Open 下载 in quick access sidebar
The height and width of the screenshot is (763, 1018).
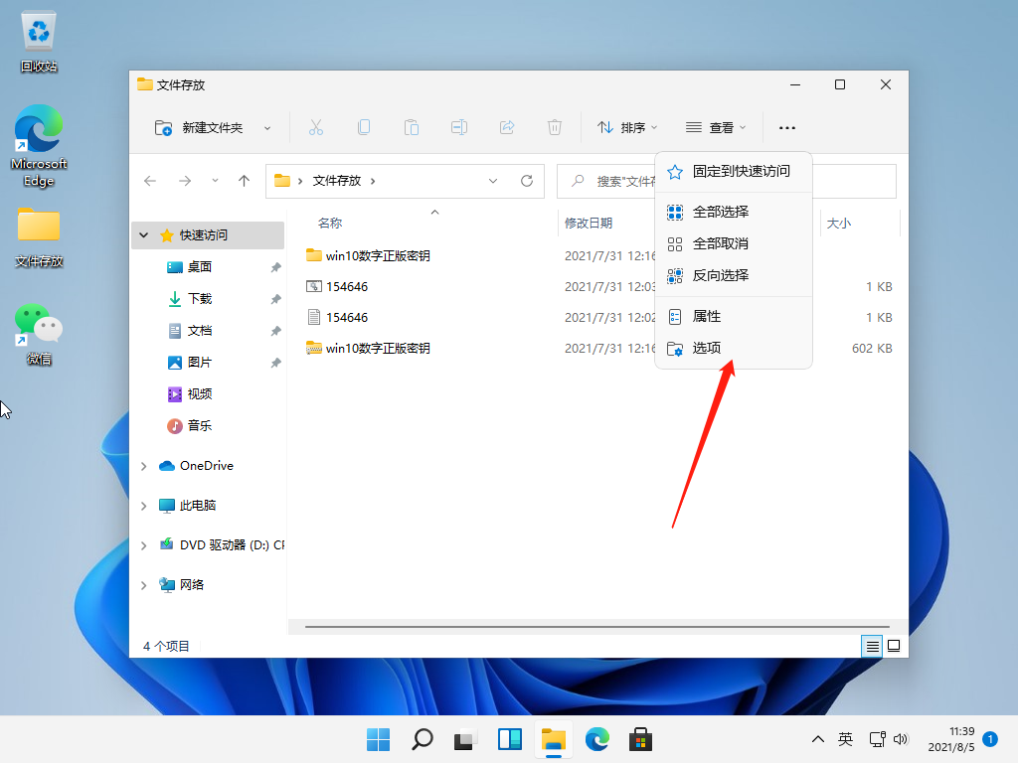(x=200, y=299)
